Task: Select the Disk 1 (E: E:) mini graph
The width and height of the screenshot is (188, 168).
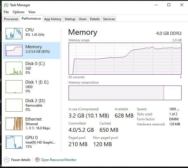Action: pos(14,87)
